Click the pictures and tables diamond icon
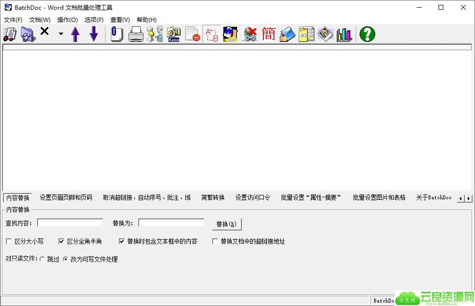The image size is (475, 306). (326, 34)
